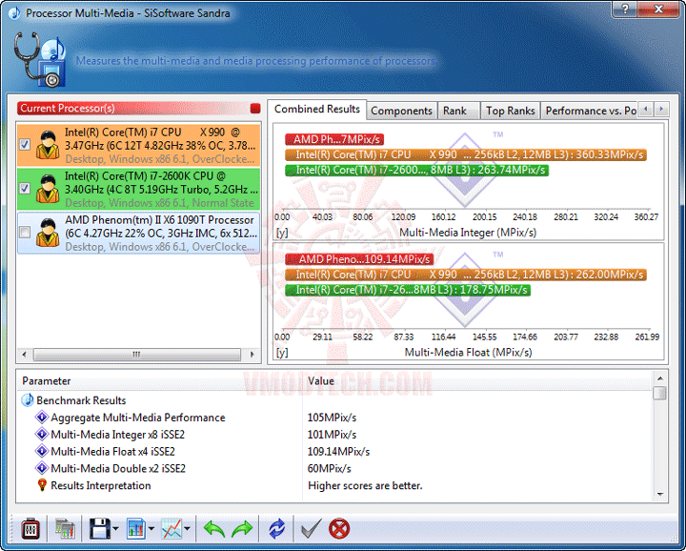686x551 pixels.
Task: Click the Multi-Media Integer x8 diamond icon
Action: pyautogui.click(x=42, y=434)
